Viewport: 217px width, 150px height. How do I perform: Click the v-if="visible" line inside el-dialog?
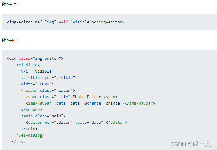37,71
